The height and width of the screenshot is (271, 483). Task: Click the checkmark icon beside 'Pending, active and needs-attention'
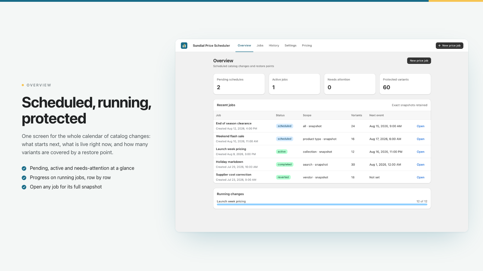tap(24, 168)
